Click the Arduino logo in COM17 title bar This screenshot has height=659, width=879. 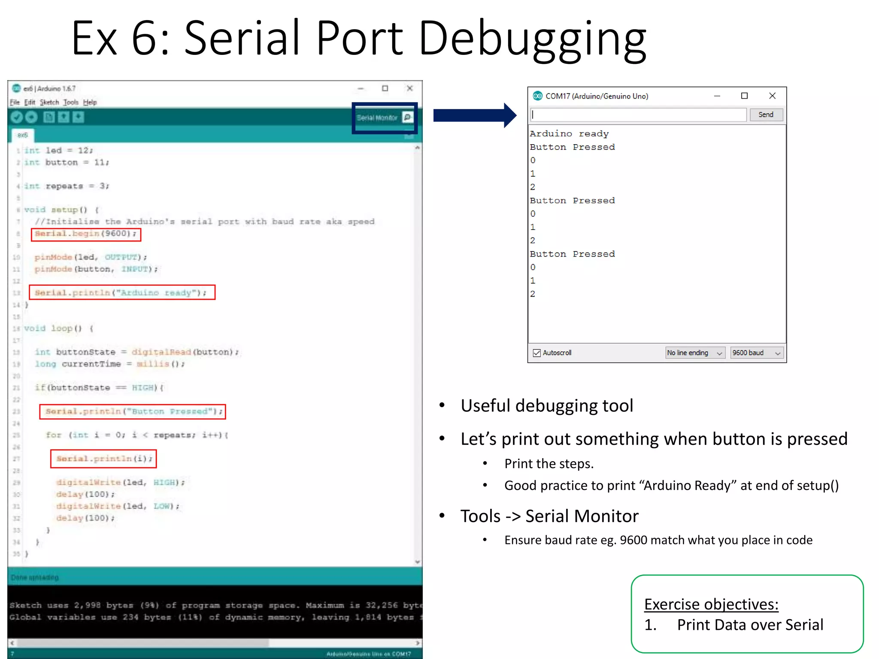click(537, 96)
